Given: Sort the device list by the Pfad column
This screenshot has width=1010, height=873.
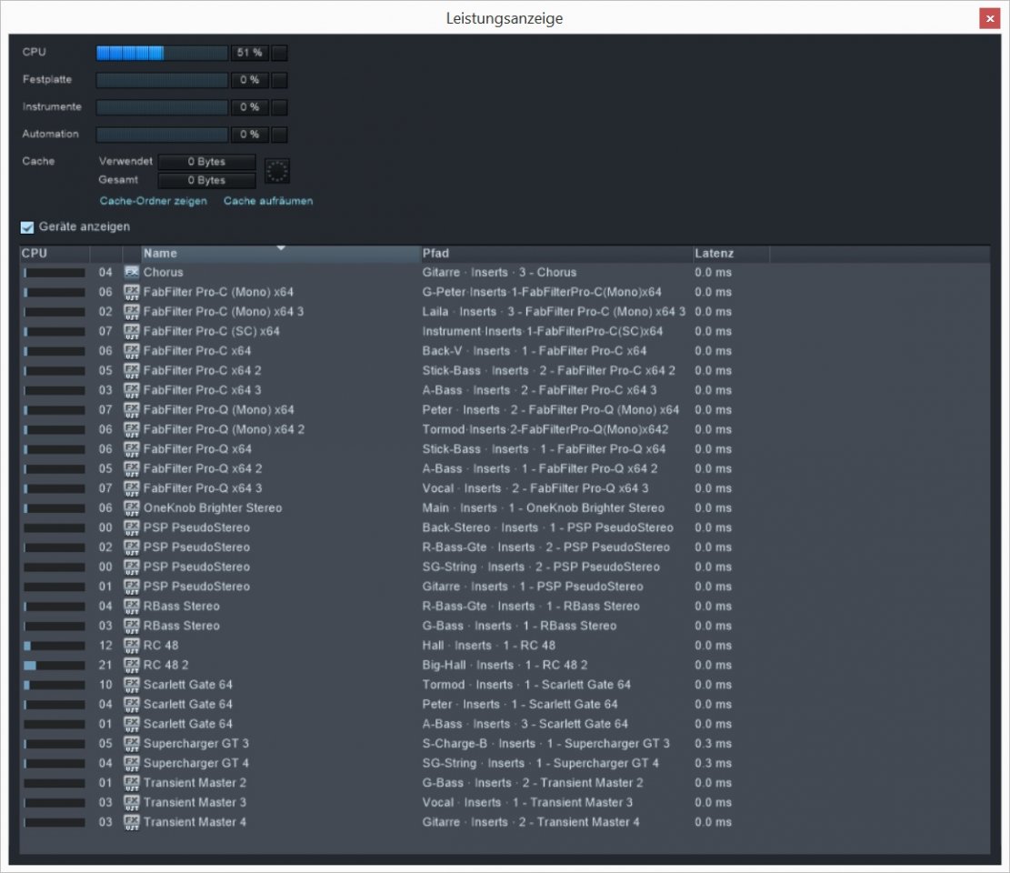Looking at the screenshot, I should 555,254.
